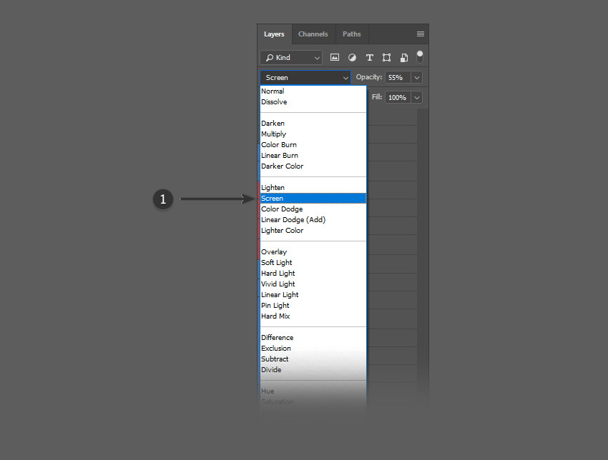Choose Linear Dodge (Add) blend mode
This screenshot has height=460, width=608.
click(x=313, y=219)
